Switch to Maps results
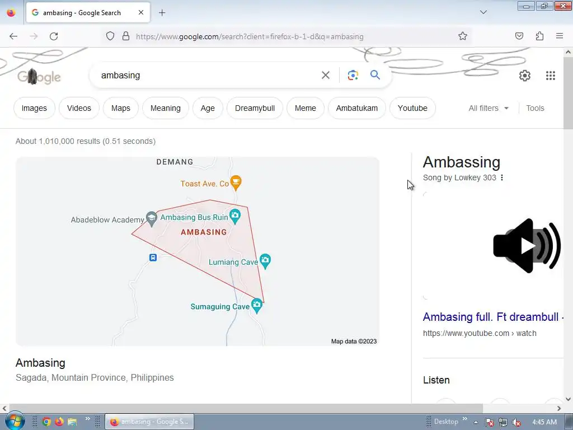This screenshot has width=573, height=430. click(x=121, y=108)
